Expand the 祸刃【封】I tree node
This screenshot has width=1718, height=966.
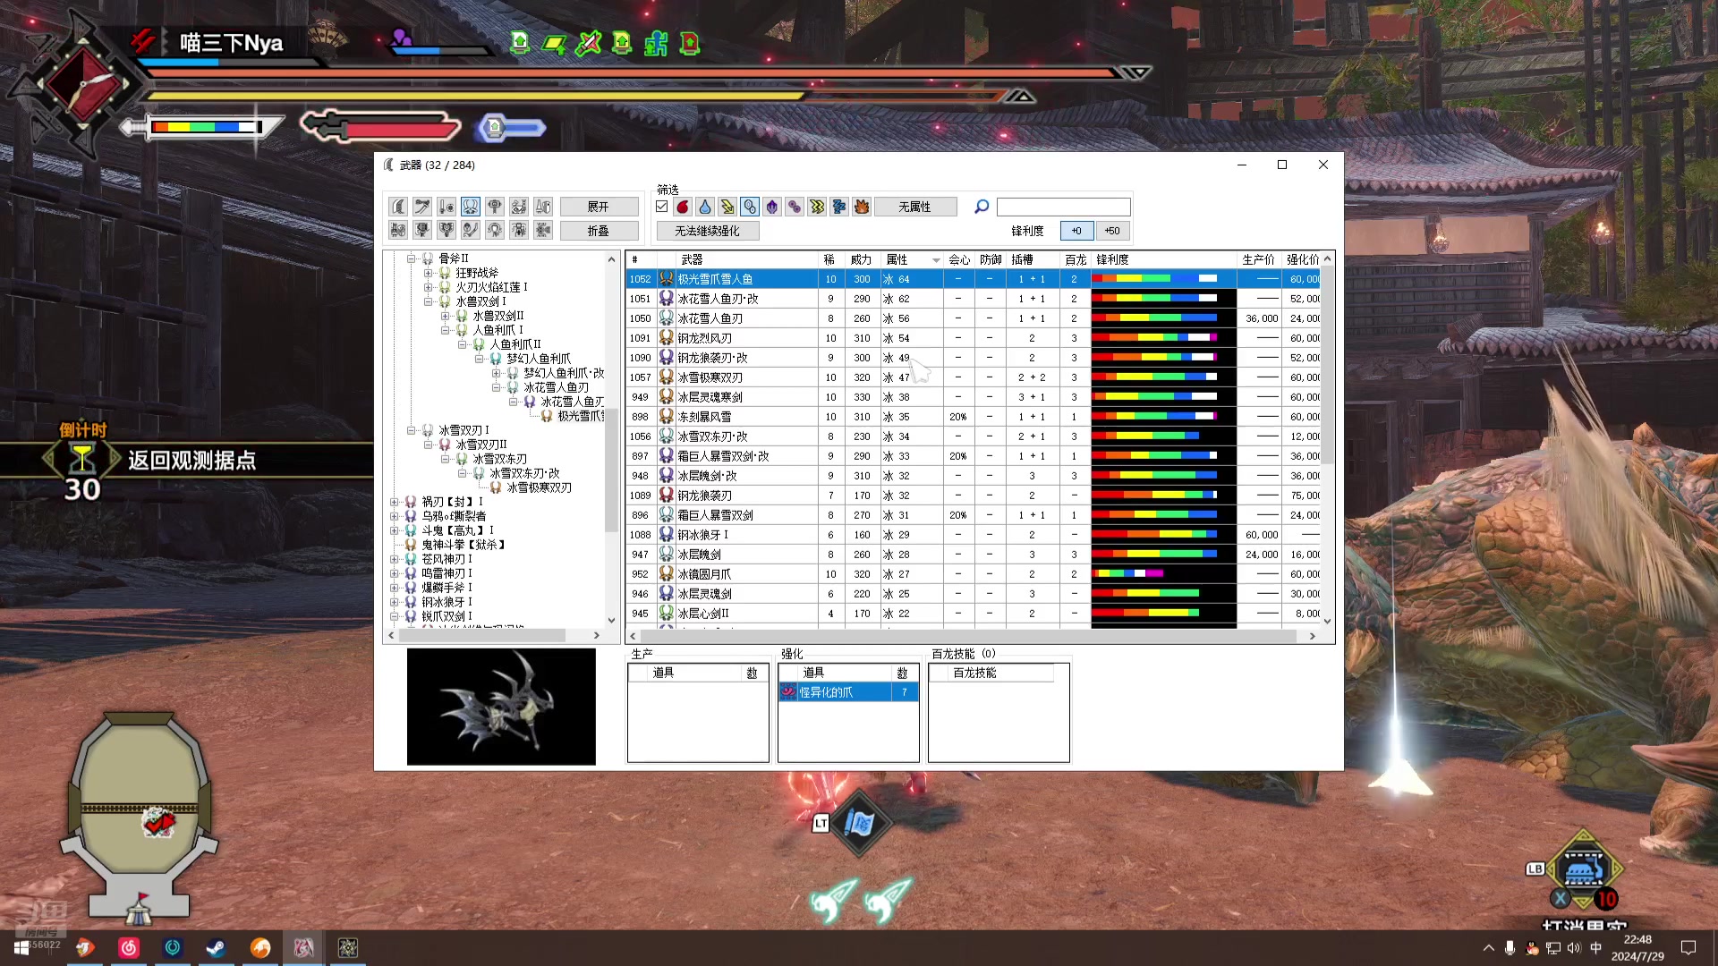(395, 502)
